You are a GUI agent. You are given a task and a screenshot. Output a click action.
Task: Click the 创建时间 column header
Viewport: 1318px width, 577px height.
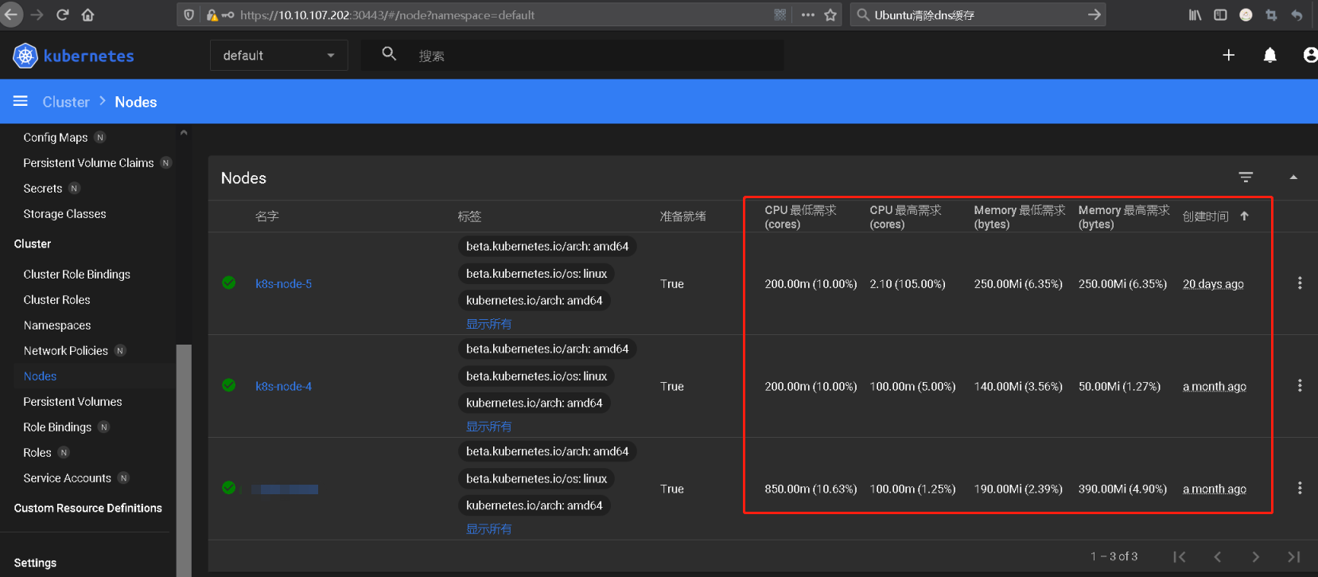pyautogui.click(x=1205, y=216)
